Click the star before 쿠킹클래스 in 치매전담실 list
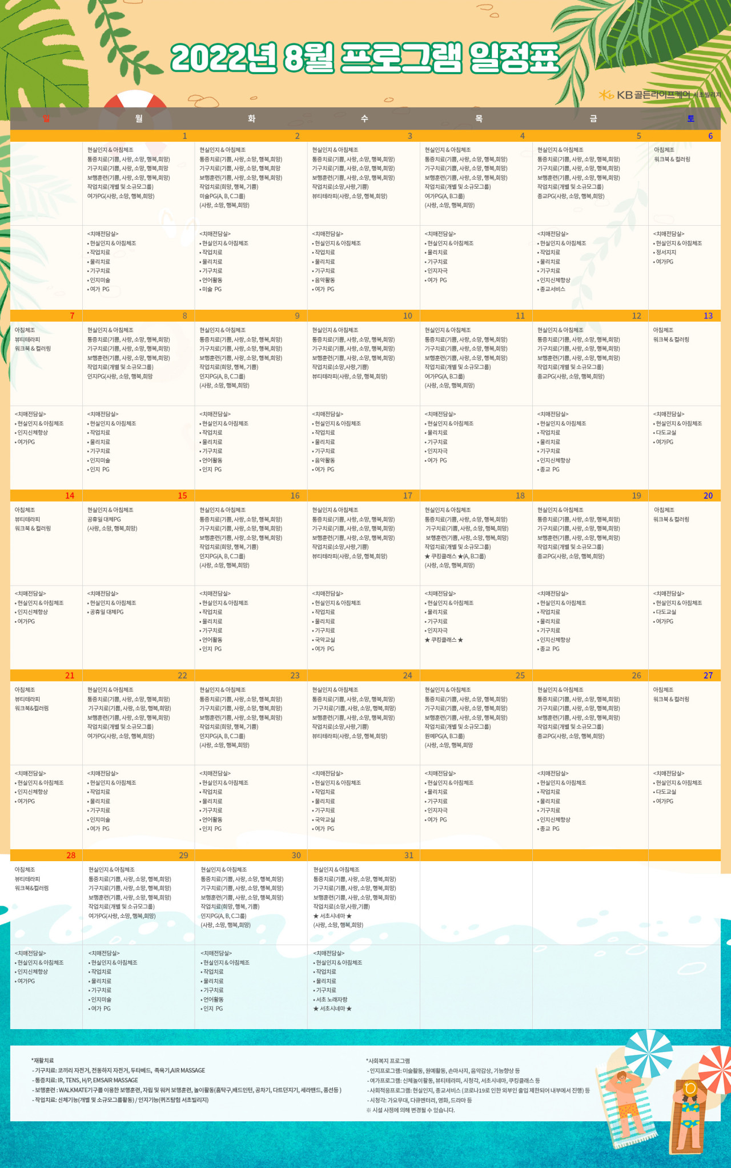The height and width of the screenshot is (1168, 731). coord(427,640)
